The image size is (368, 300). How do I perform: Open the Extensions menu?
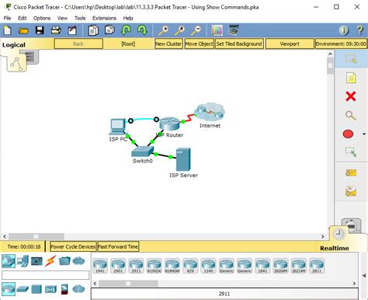[104, 18]
